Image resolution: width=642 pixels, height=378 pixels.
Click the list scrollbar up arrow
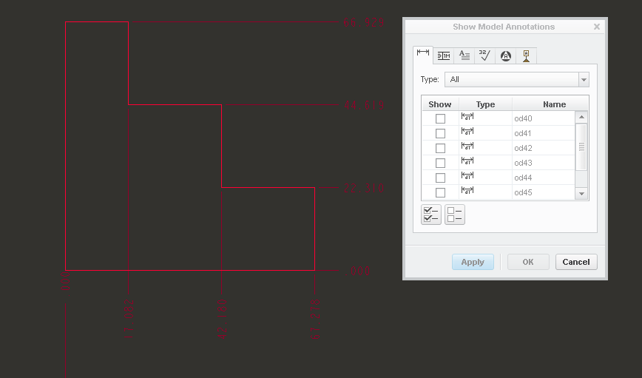coord(581,117)
